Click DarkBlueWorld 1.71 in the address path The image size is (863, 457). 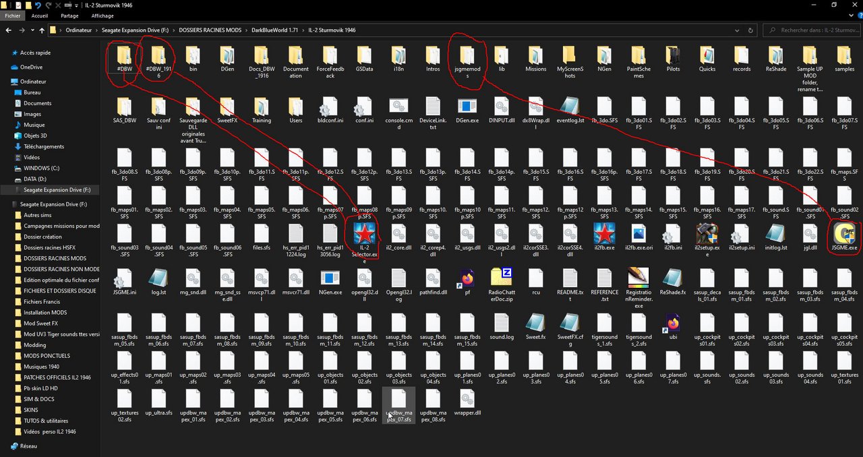(274, 30)
